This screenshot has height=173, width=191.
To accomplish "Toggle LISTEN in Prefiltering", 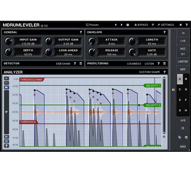I will tap(149, 63).
